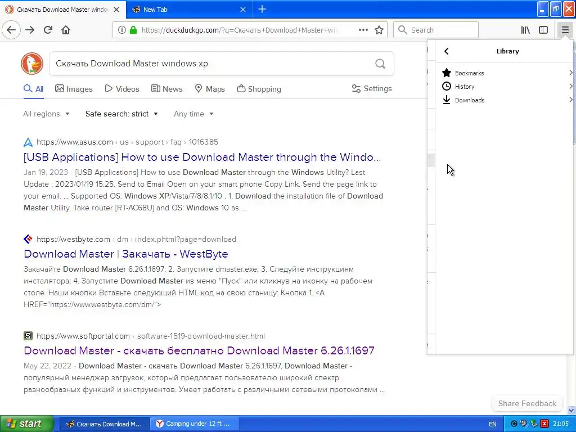This screenshot has height=432, width=576.
Task: Open the WestByte Download Master result
Action: pyautogui.click(x=125, y=254)
